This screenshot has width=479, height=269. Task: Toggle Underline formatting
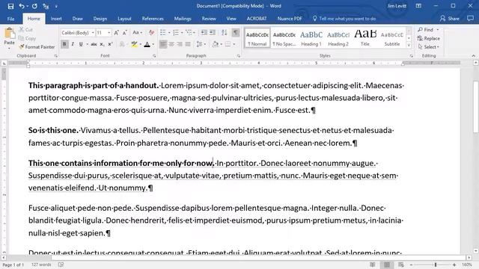click(x=81, y=45)
